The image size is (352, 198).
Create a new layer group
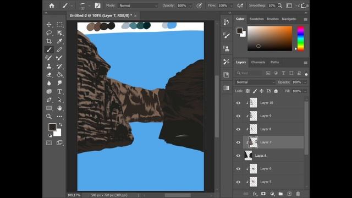point(280,194)
